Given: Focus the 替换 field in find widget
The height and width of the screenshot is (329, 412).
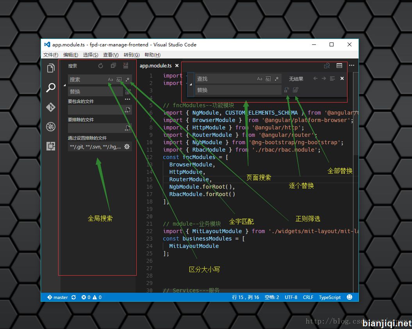Looking at the screenshot, I should click(238, 90).
